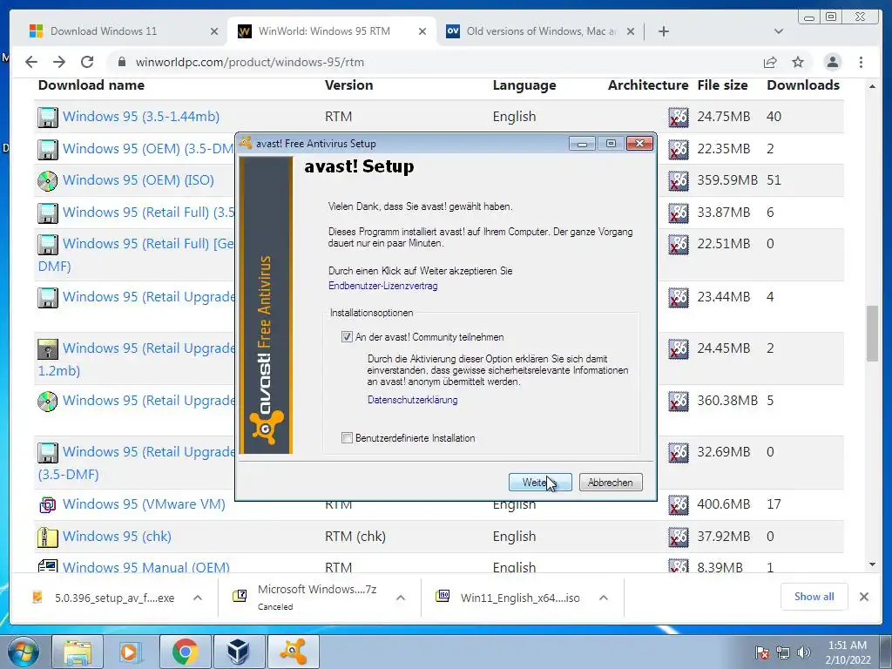The height and width of the screenshot is (669, 892).
Task: Open VirtualBox from the taskbar
Action: click(x=239, y=652)
